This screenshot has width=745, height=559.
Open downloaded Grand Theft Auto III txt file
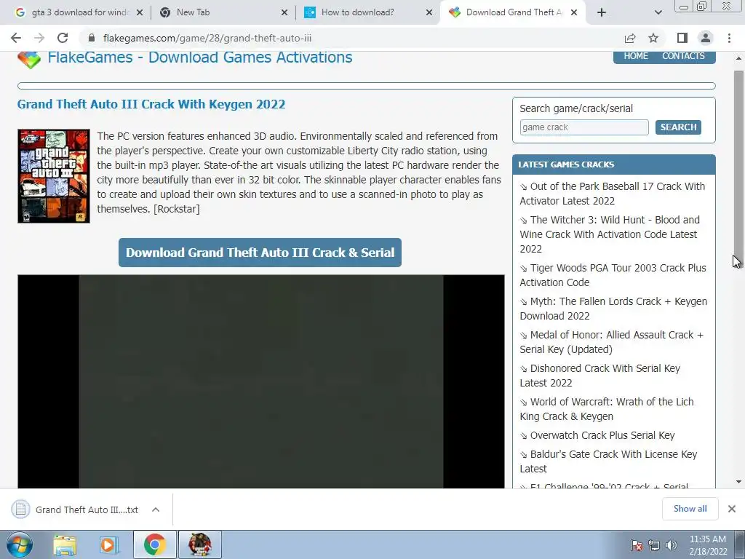87,510
